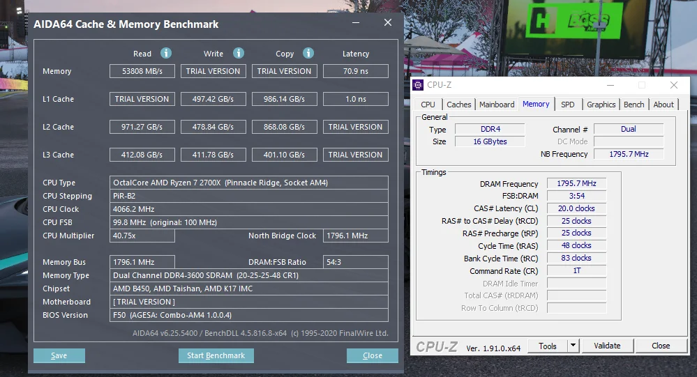Click the RAS# Precharge 25 clocks value
This screenshot has height=377, width=697.
pyautogui.click(x=576, y=233)
